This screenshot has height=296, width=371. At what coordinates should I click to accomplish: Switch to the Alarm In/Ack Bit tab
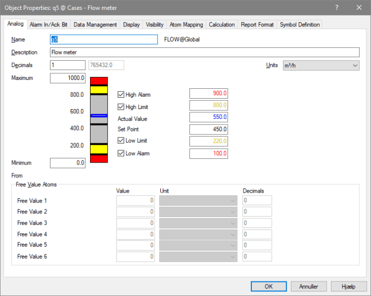pyautogui.click(x=48, y=24)
